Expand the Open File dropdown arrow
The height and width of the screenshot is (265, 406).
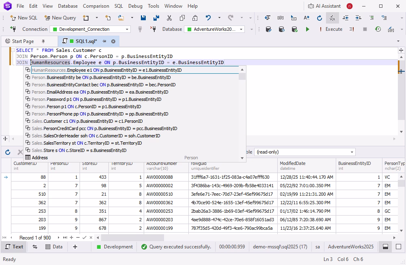pyautogui.click(x=132, y=18)
